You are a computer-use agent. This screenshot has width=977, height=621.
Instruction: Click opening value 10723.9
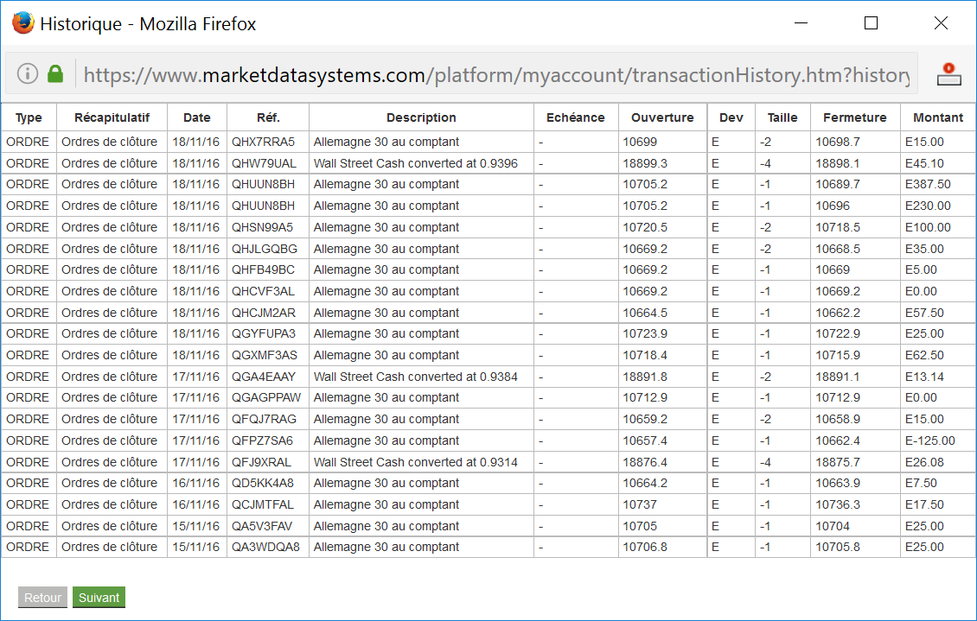click(x=645, y=333)
